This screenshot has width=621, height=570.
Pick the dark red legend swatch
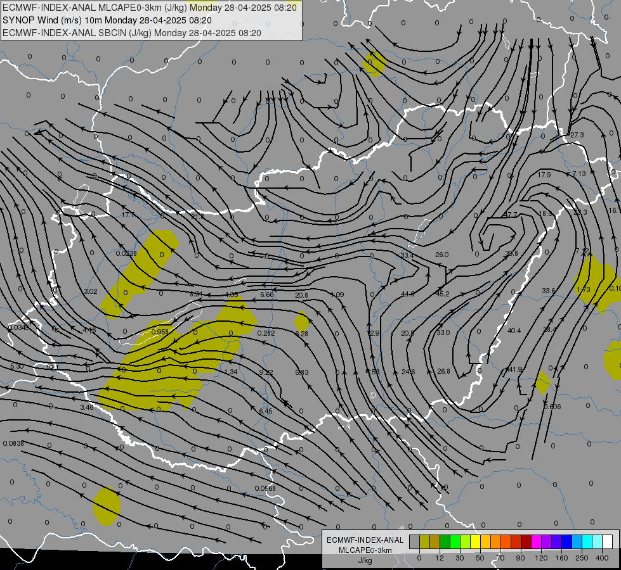526,542
